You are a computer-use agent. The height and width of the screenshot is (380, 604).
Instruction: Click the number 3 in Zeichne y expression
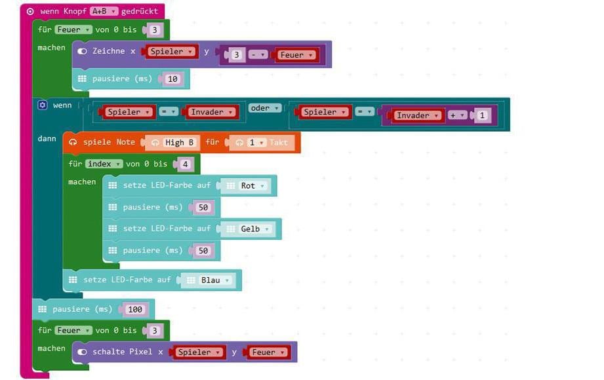237,55
